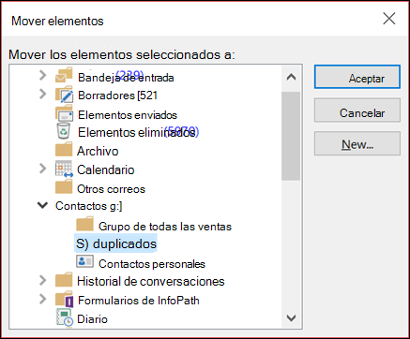Click the Elementos eliminados trash icon
This screenshot has width=410, height=339.
coord(64,131)
